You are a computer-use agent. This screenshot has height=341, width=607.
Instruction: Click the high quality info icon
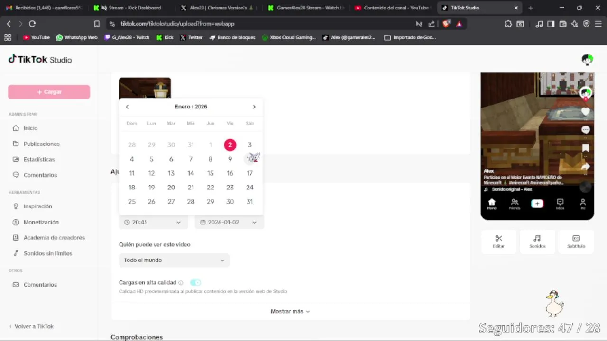181,283
